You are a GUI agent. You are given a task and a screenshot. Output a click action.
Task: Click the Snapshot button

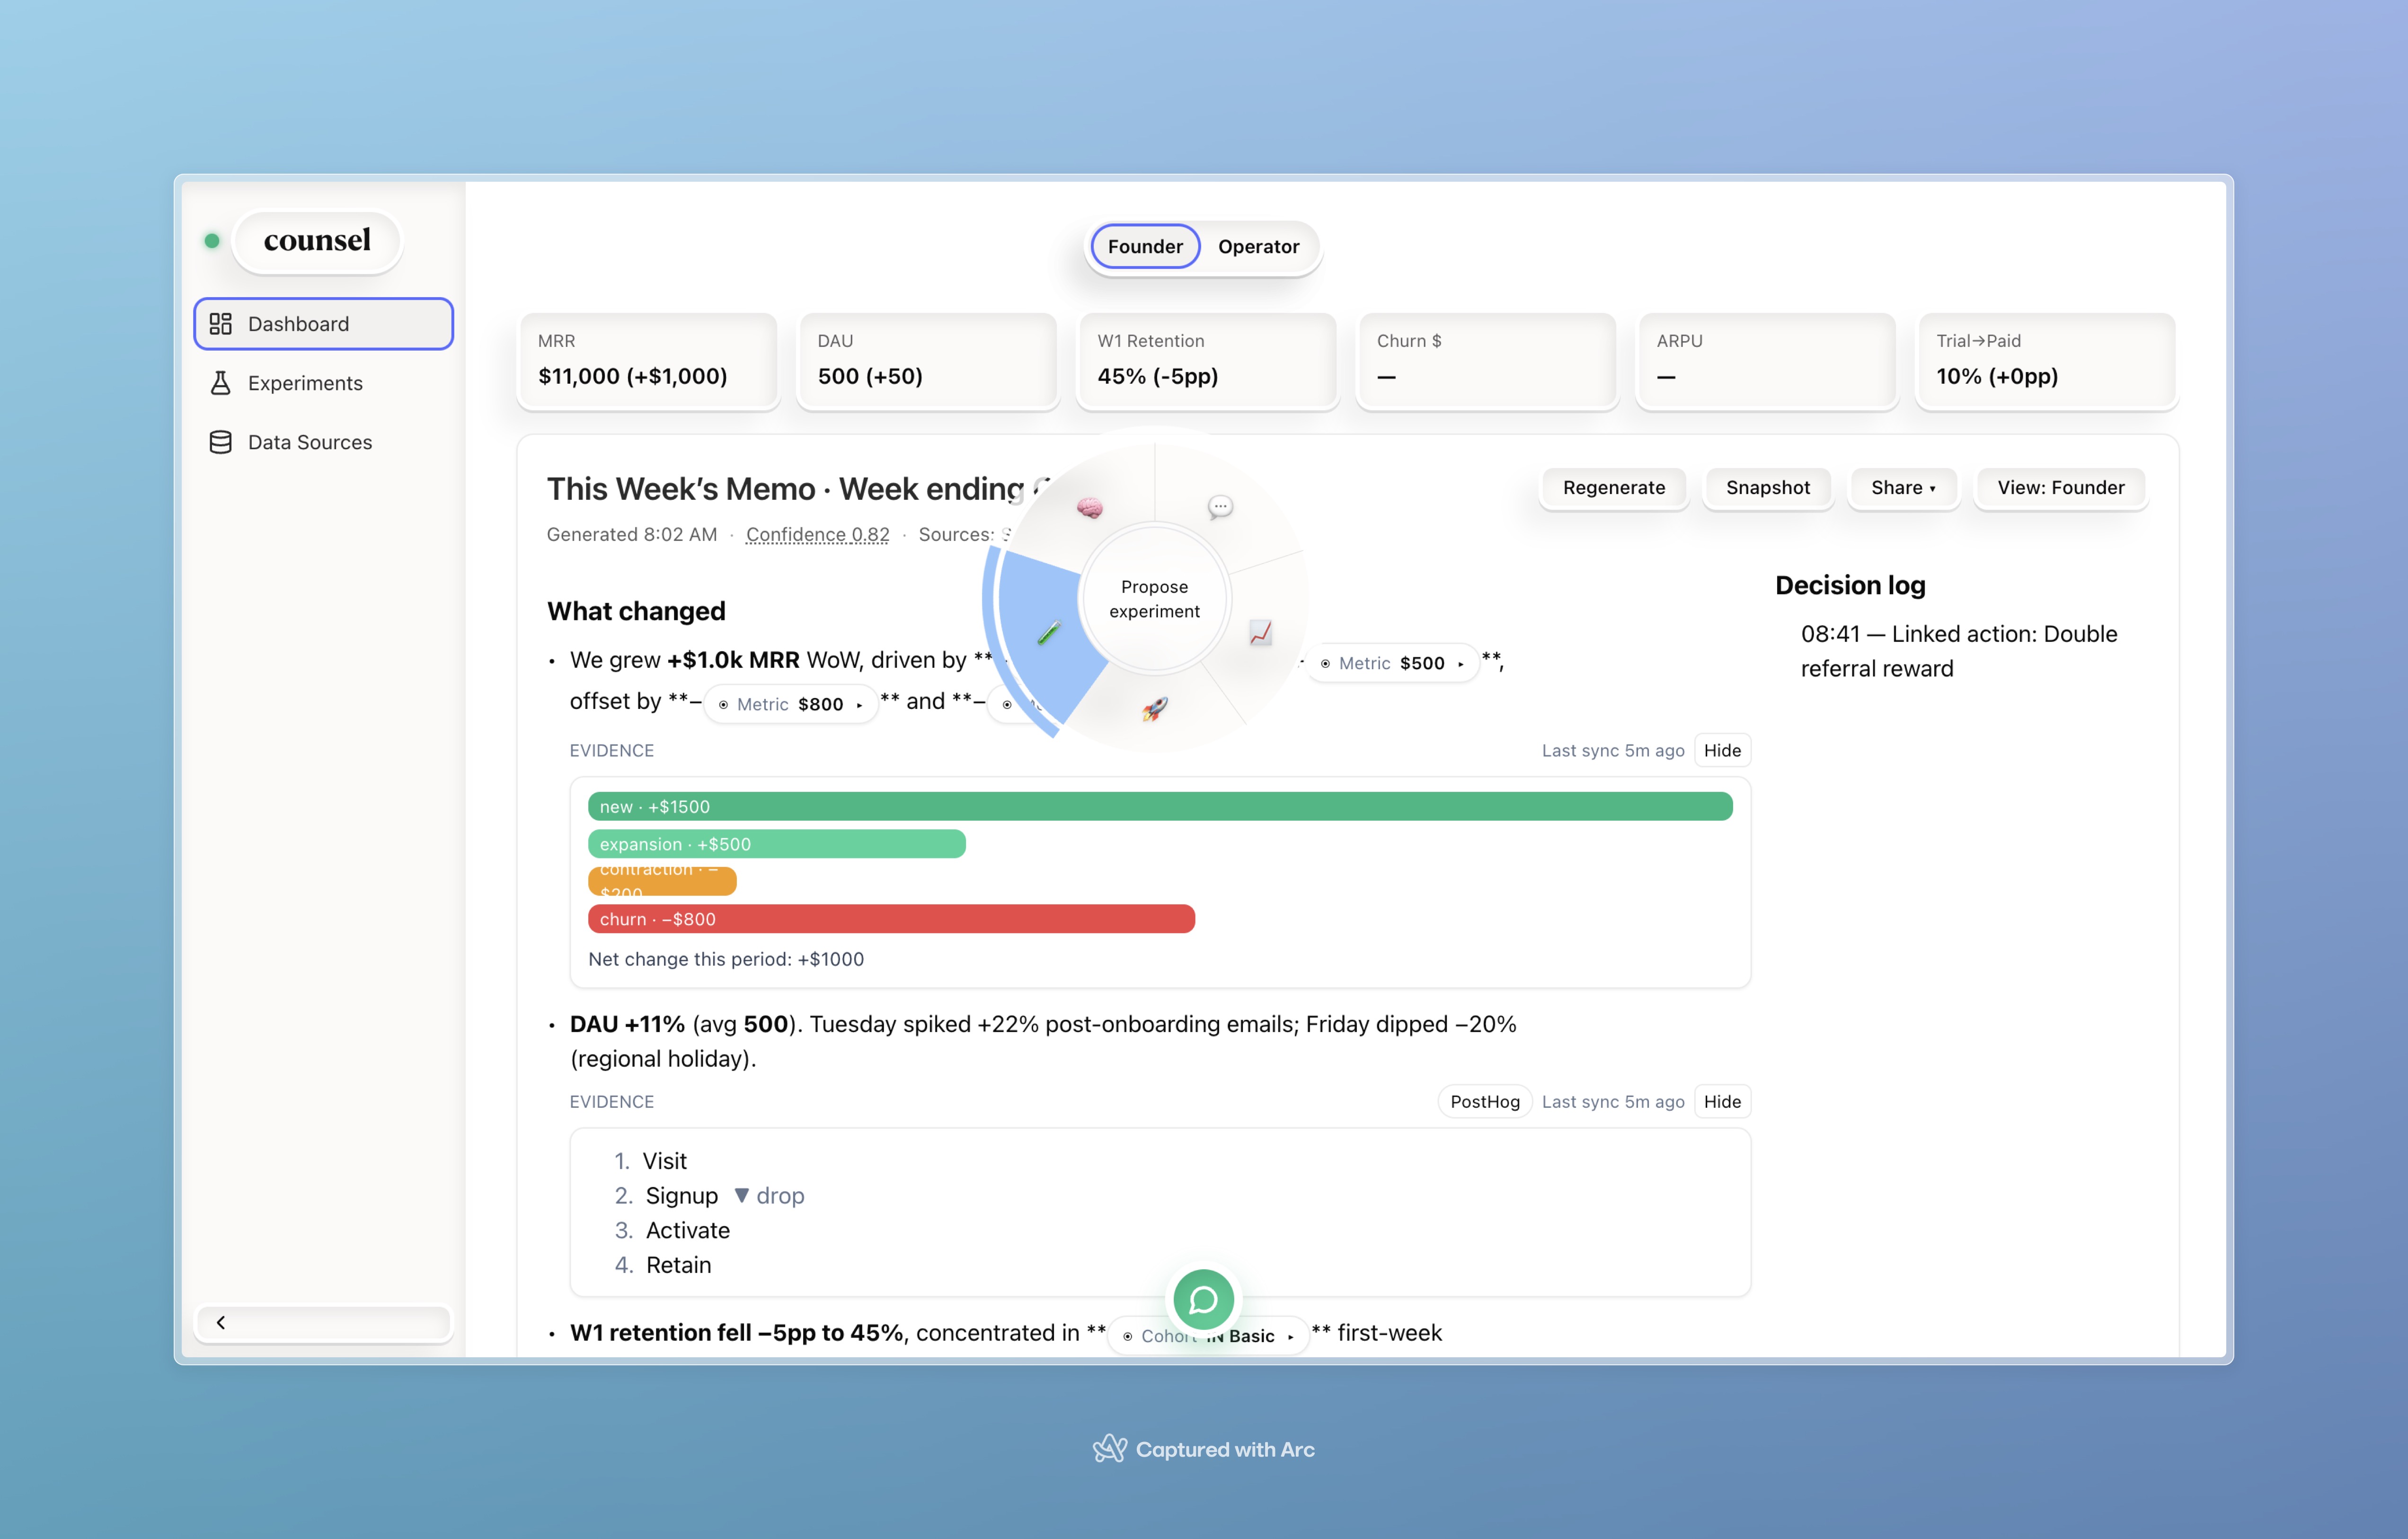click(1767, 488)
